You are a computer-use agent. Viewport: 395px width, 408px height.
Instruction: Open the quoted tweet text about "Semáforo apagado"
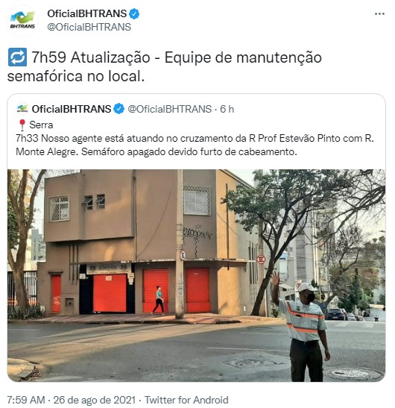click(x=195, y=145)
